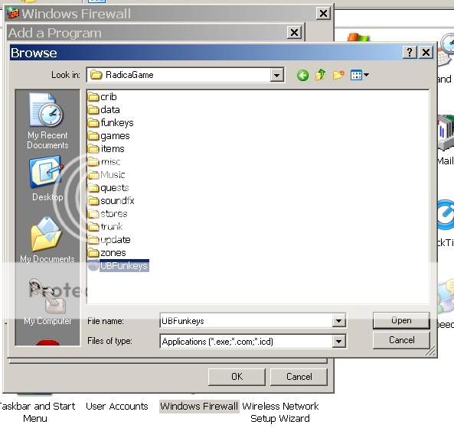Jump to Desktop in places bar
The height and width of the screenshot is (428, 454).
pos(47,179)
